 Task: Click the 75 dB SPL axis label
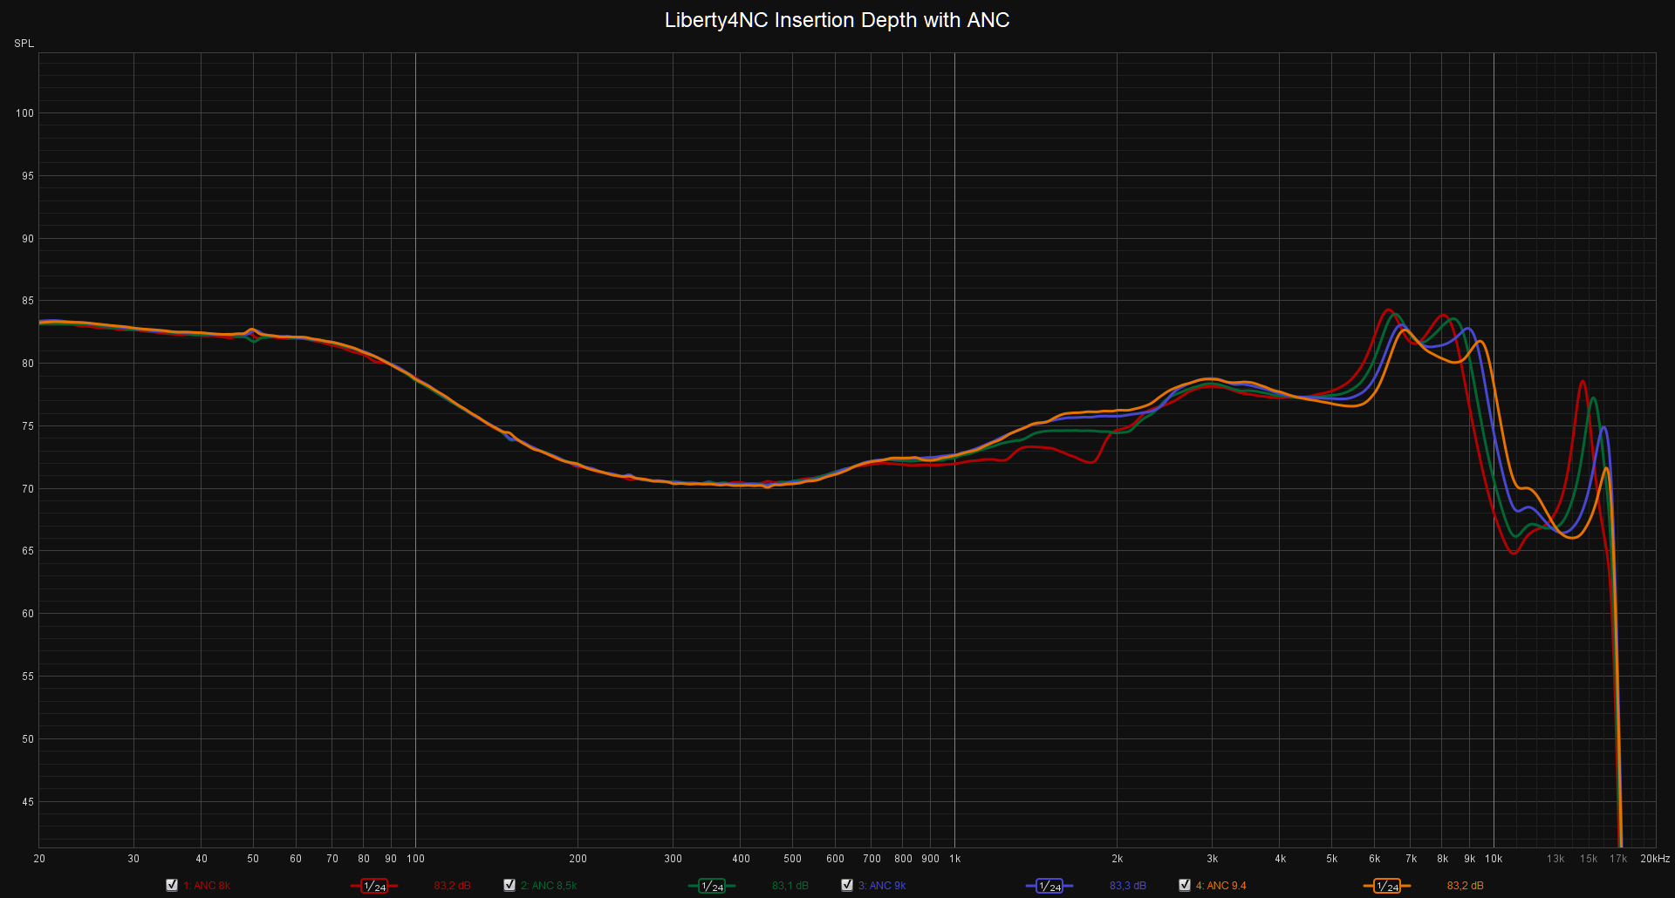coord(28,426)
